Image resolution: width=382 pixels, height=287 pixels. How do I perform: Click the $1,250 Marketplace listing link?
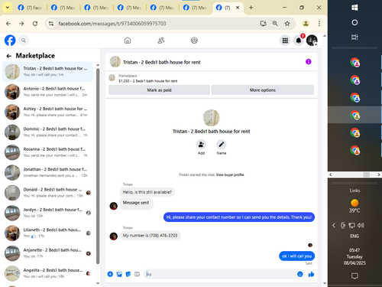[148, 81]
